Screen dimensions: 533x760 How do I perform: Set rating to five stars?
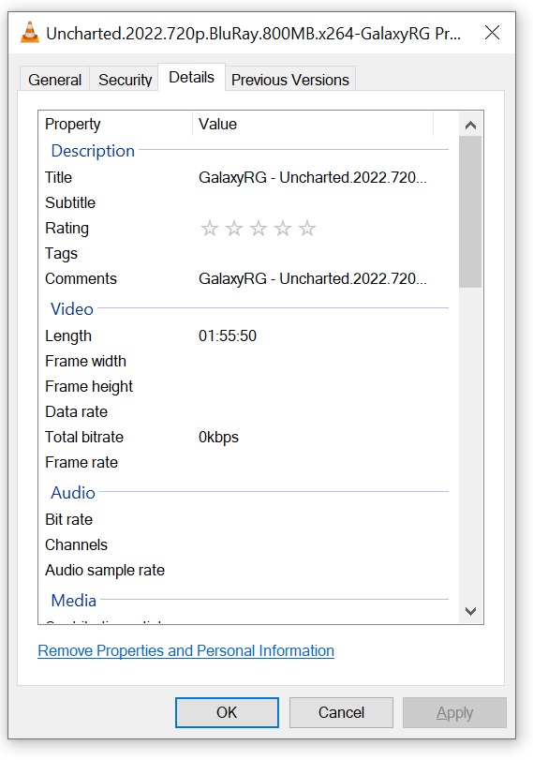point(307,228)
